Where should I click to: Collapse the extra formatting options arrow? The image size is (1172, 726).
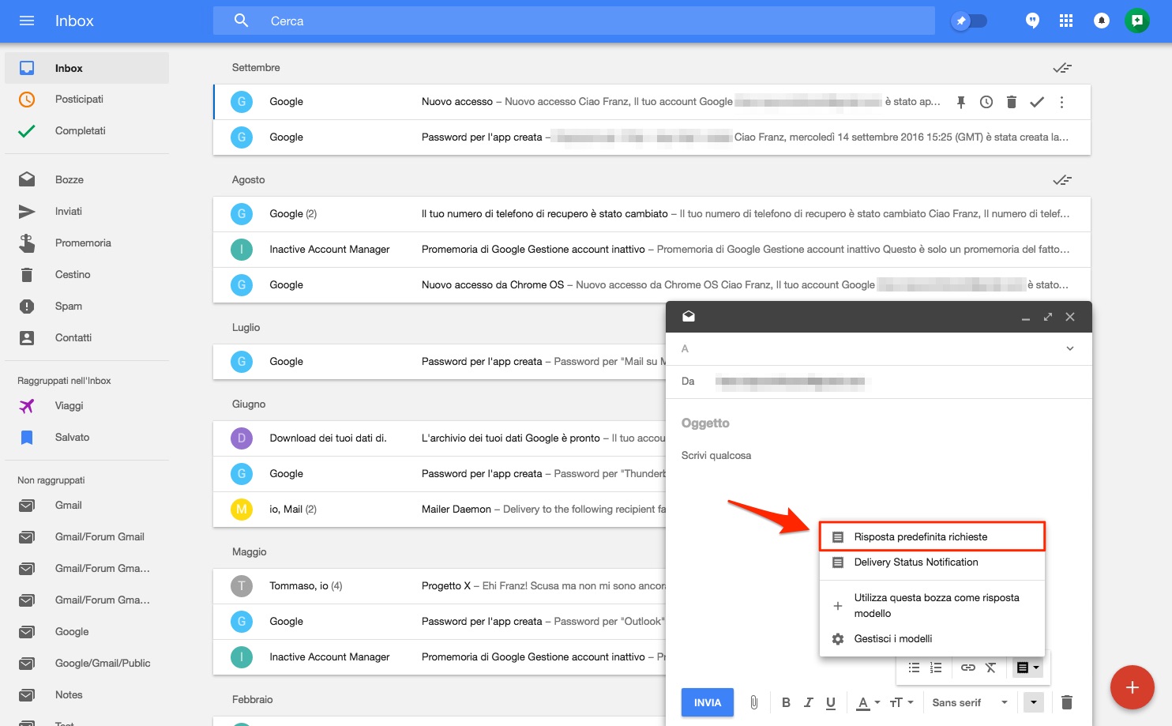tap(1034, 702)
